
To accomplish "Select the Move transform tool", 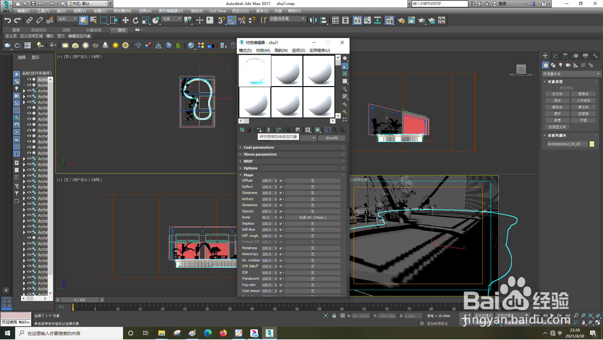I will 125,20.
